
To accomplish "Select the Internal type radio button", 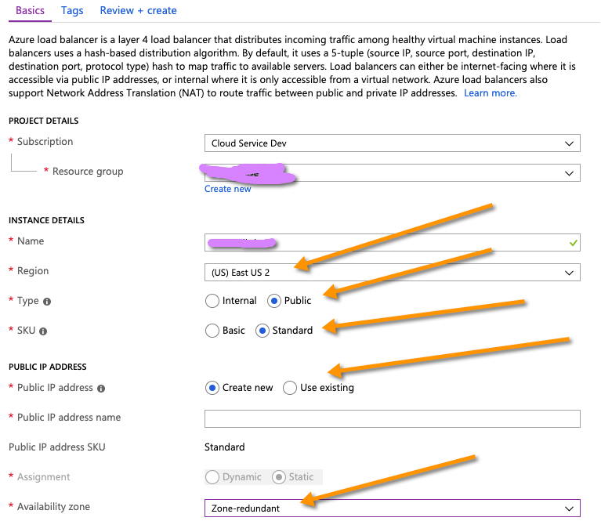I will pos(212,301).
